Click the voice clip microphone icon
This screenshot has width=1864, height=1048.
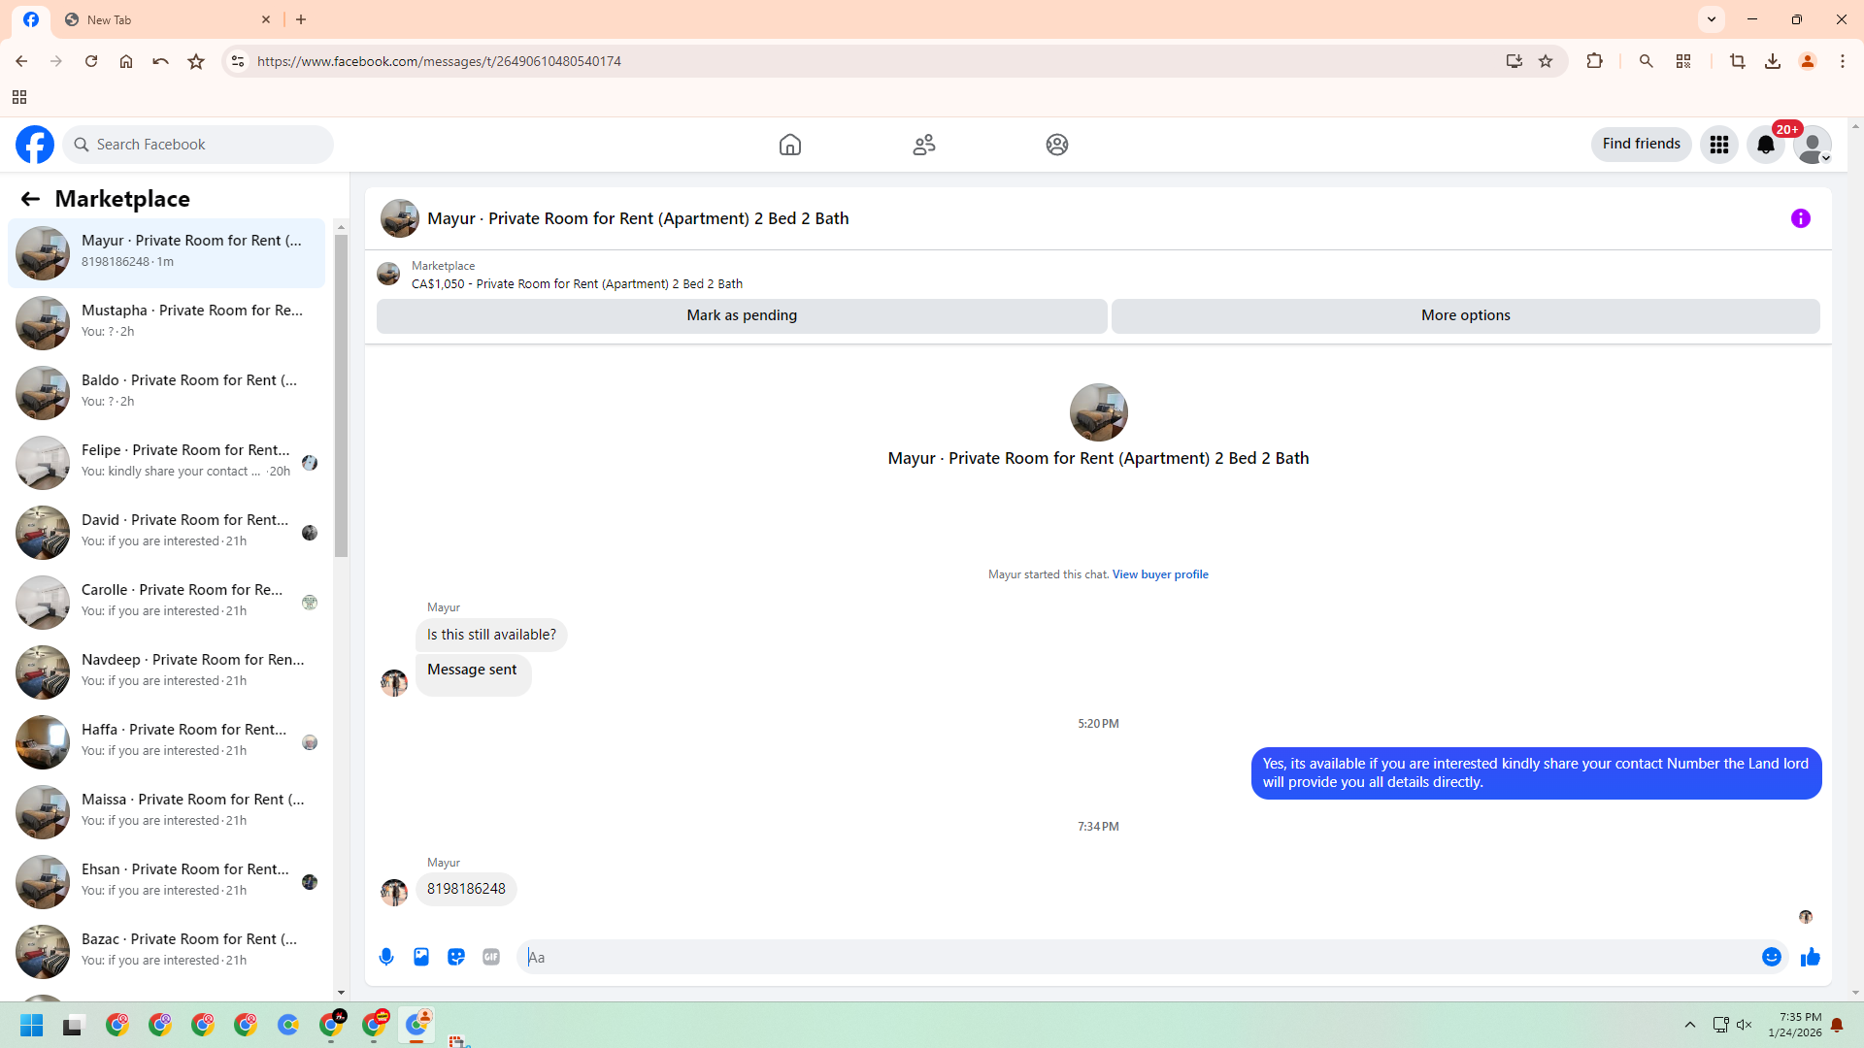click(386, 957)
